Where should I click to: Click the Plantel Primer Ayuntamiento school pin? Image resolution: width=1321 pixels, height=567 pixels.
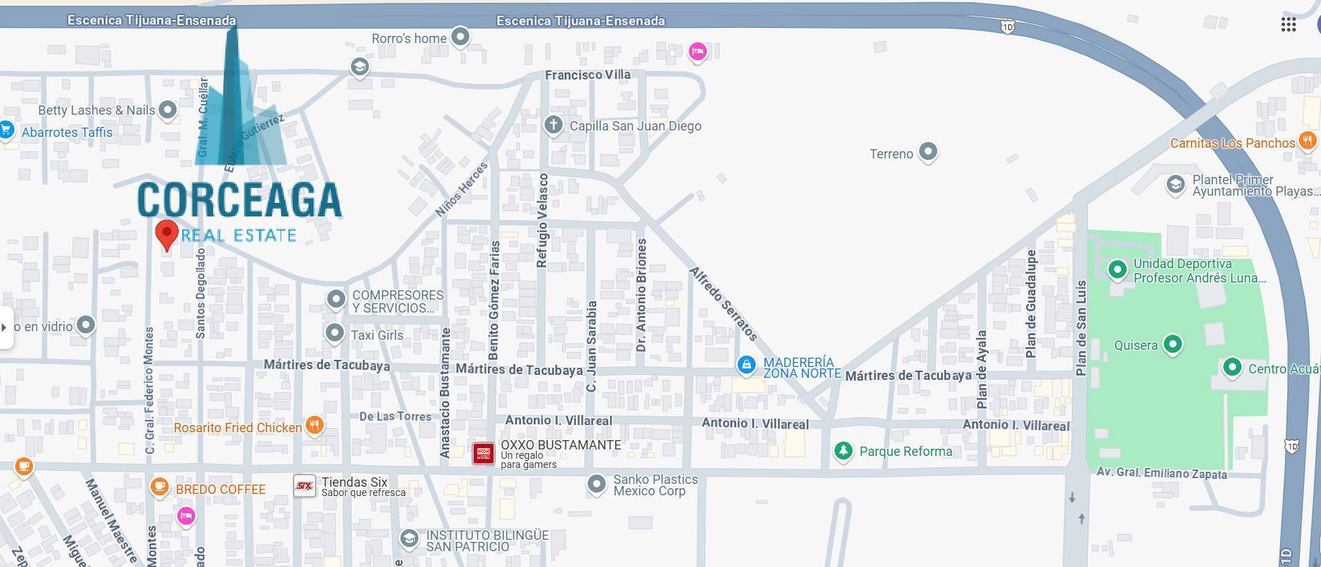click(1175, 185)
